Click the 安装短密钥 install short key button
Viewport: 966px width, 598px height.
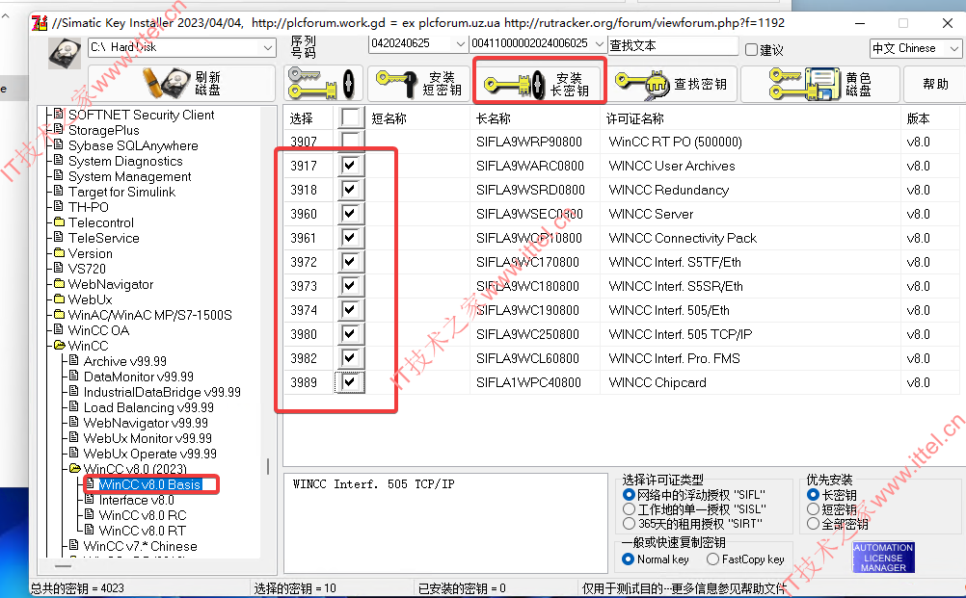click(420, 83)
